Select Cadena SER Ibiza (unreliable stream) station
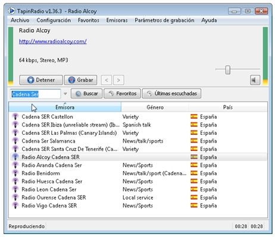 (x=70, y=125)
